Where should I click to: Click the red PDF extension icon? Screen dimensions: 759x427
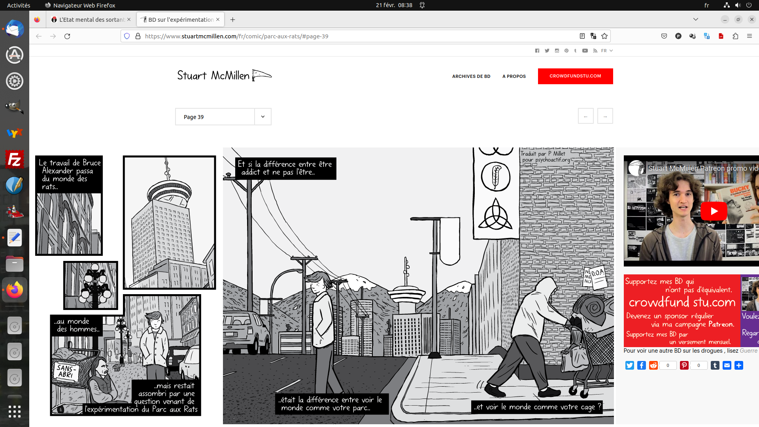coord(721,36)
